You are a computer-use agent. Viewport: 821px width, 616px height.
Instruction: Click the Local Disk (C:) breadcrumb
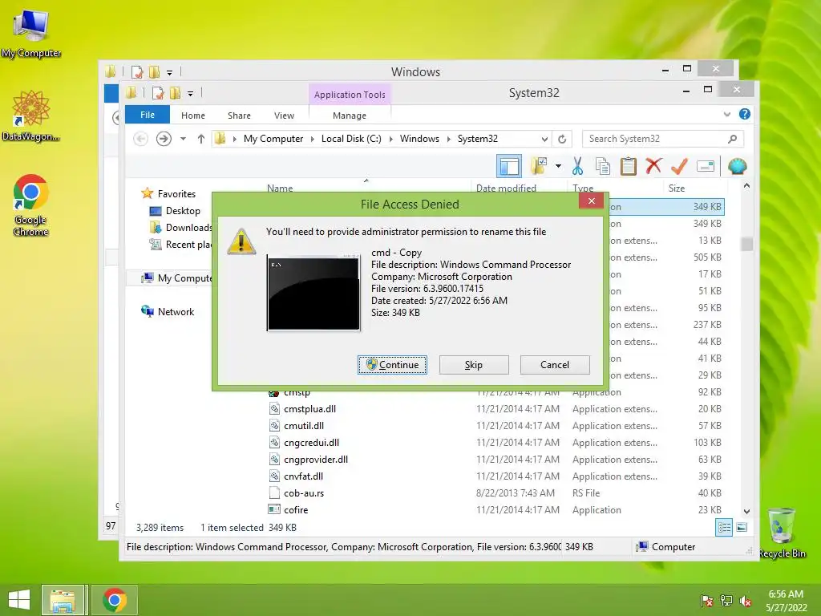tap(351, 139)
